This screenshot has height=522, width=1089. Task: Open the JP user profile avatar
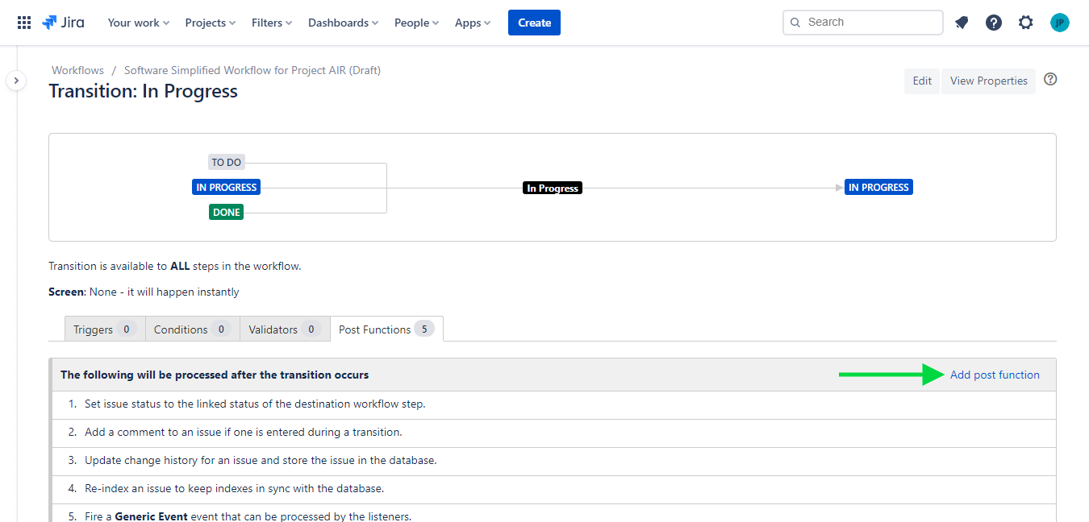[1060, 23]
